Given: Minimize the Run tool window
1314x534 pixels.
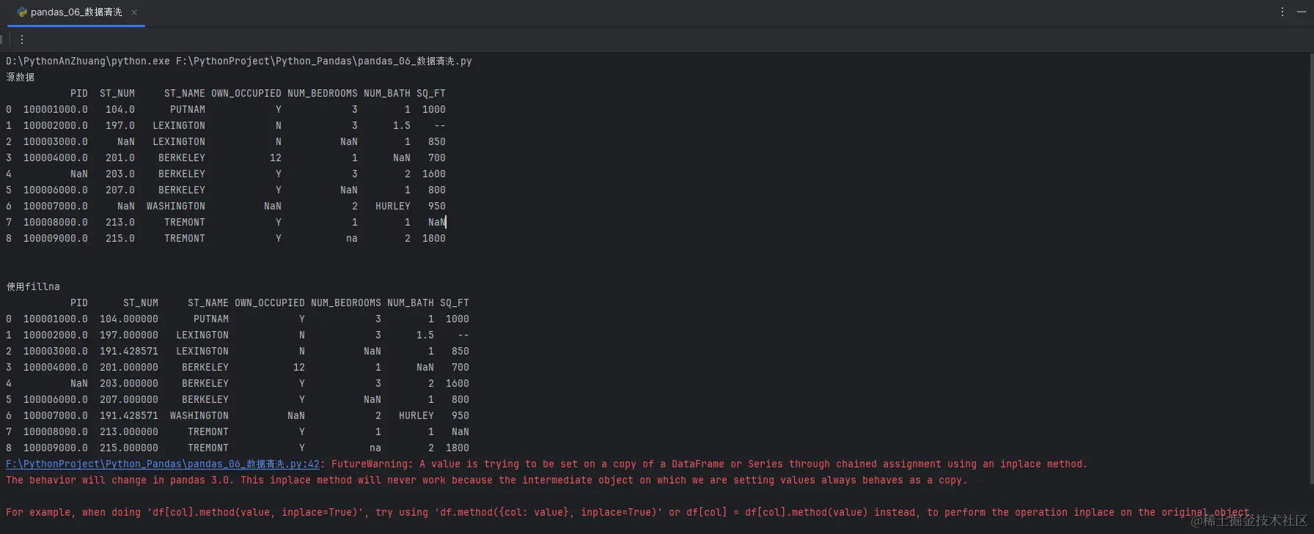Looking at the screenshot, I should (x=1302, y=12).
